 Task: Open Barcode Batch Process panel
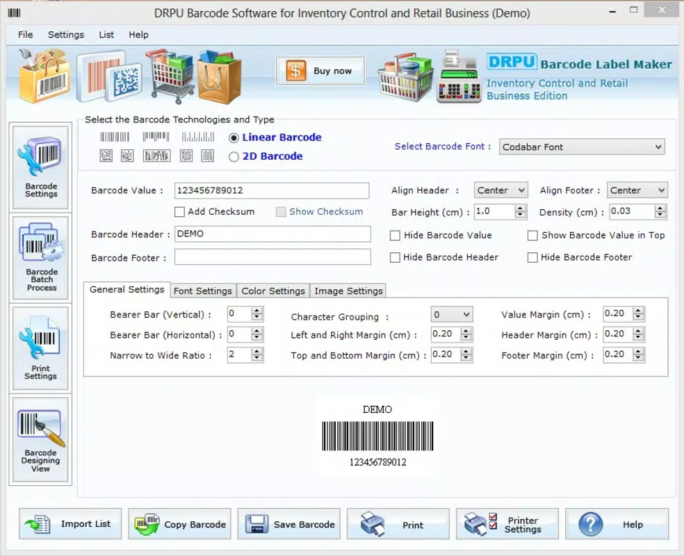click(x=40, y=258)
